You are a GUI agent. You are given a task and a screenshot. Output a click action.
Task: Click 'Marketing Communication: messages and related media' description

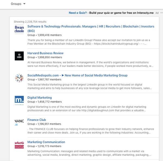coord(89,153)
